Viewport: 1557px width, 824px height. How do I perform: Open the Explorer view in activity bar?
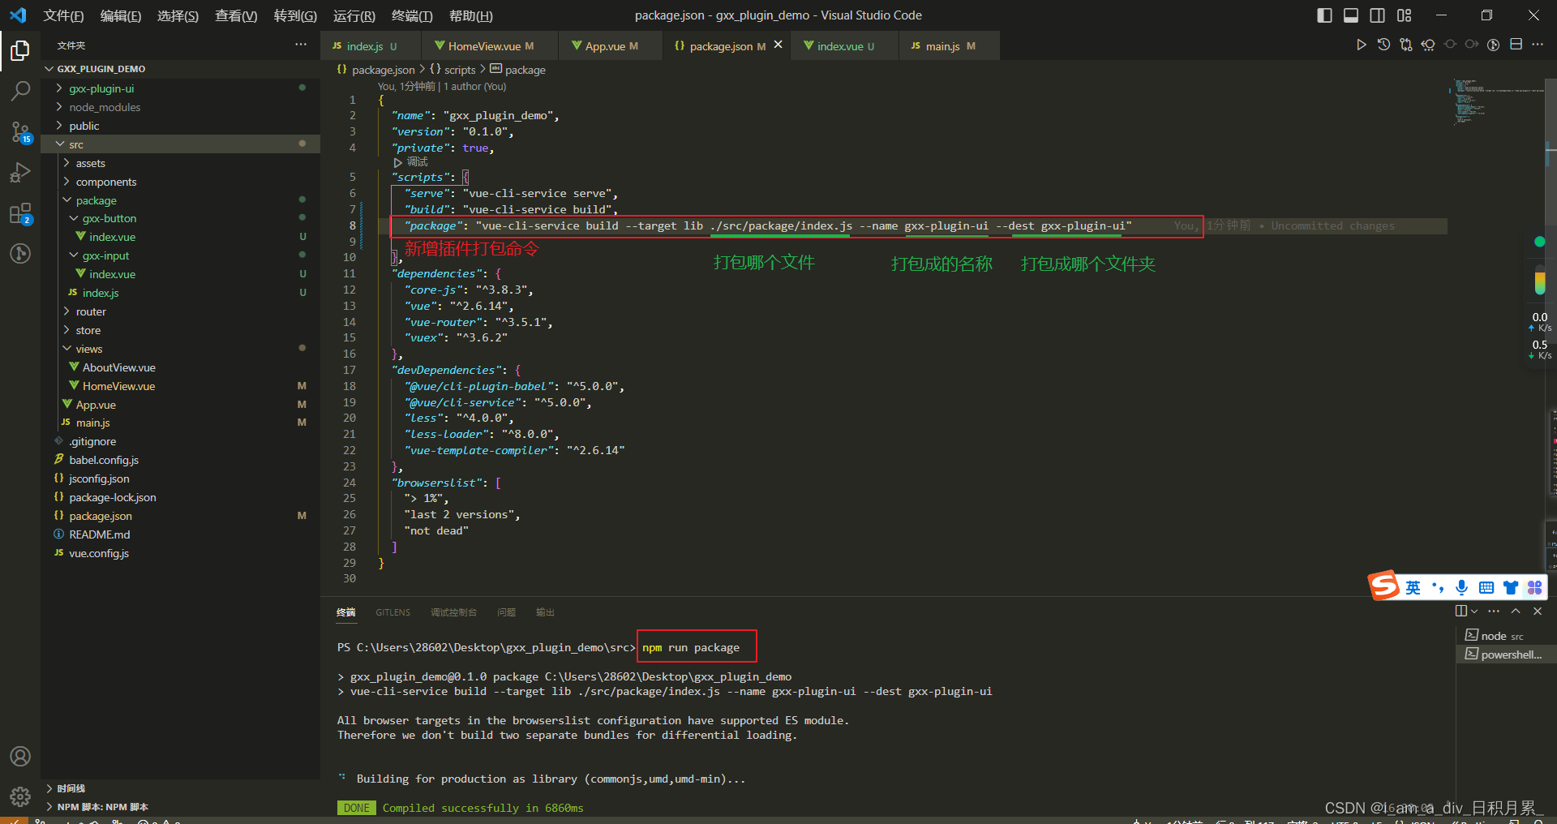tap(20, 51)
